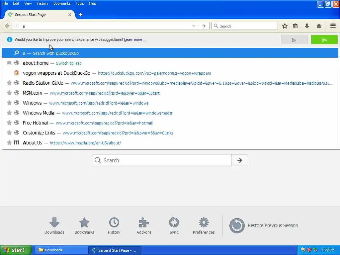Bookmark this page with the star icon
The image size is (340, 255).
click(285, 26)
